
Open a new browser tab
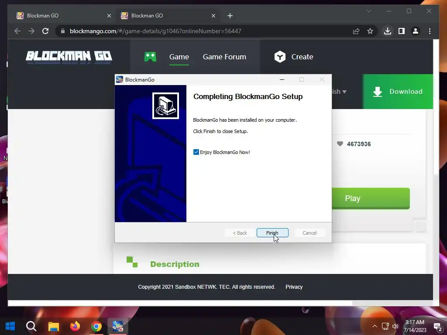pyautogui.click(x=230, y=16)
